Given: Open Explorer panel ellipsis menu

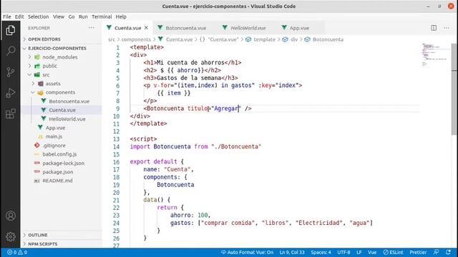Looking at the screenshot, I should [92, 28].
